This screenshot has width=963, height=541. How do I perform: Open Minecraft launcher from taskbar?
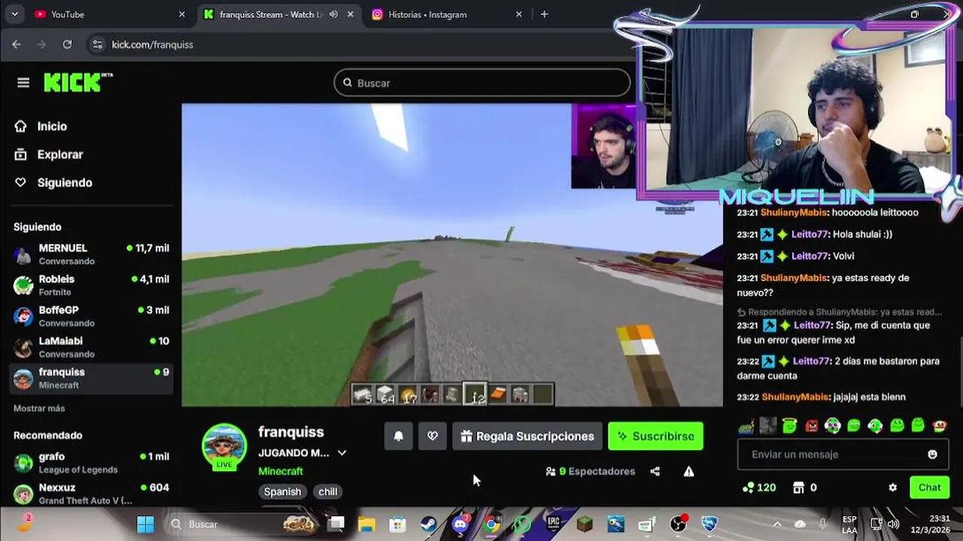click(585, 524)
